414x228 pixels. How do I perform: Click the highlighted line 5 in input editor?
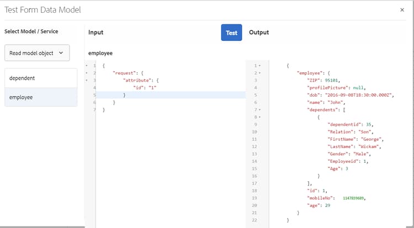[166, 95]
